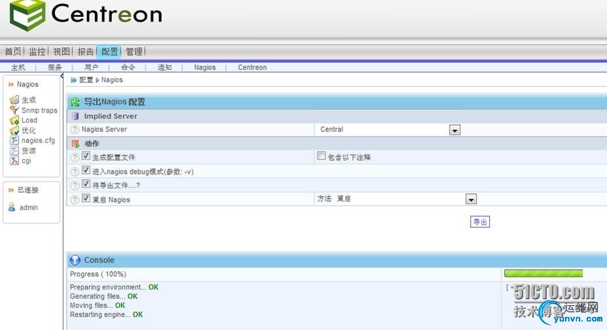Viewport: 607px width, 330px height.
Task: Click the 导出 button
Action: tap(480, 222)
